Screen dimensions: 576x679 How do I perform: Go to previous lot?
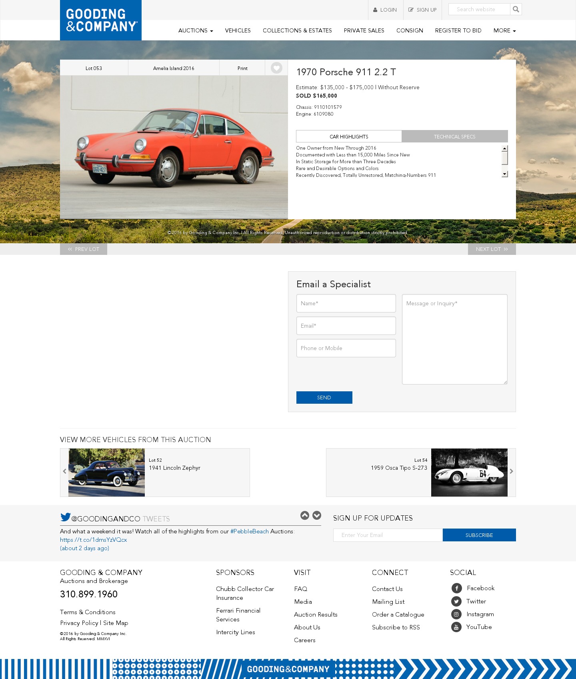[x=84, y=249]
